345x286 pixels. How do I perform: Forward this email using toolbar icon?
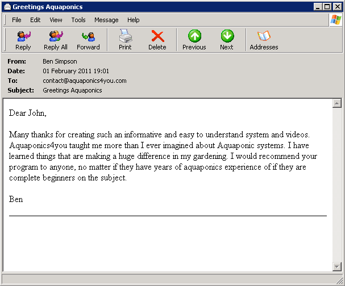88,37
